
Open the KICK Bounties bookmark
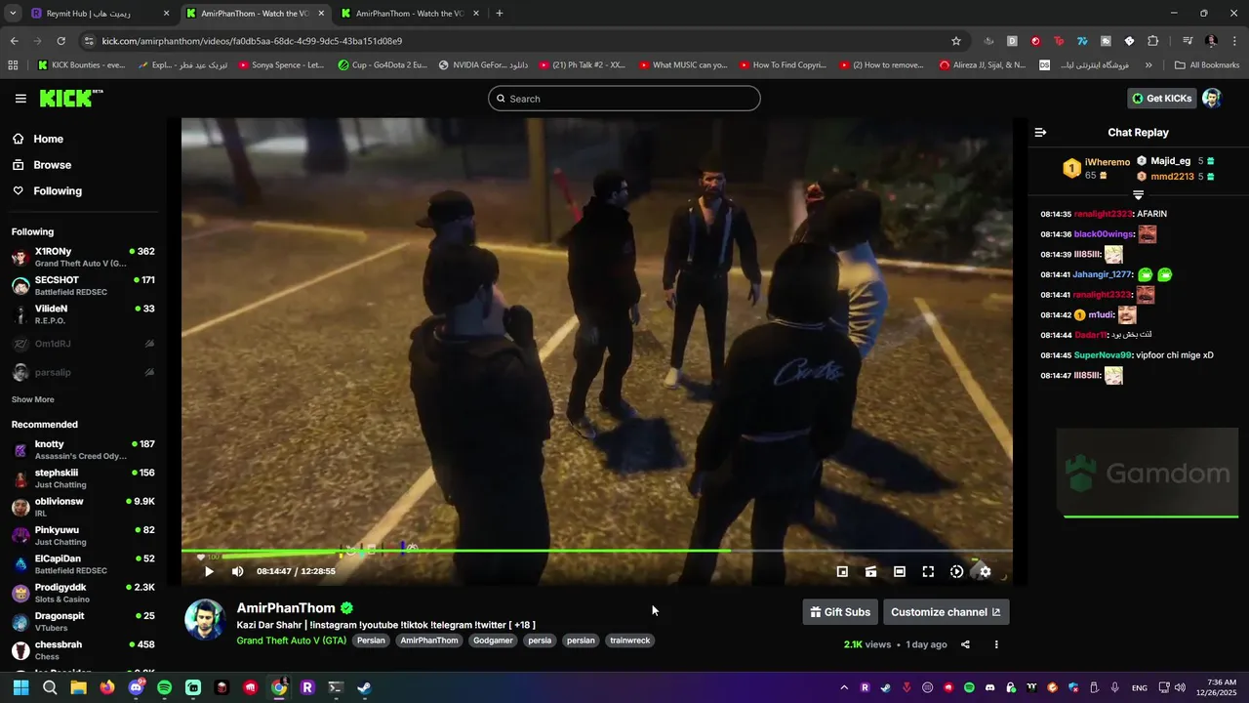[x=82, y=65]
